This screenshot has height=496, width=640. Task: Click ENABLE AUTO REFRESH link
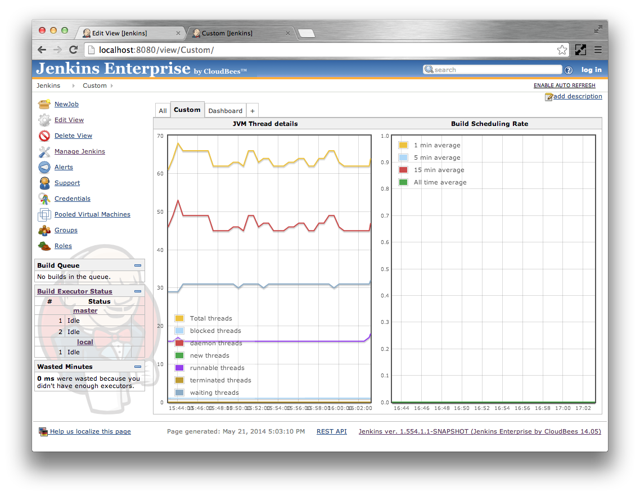(x=565, y=85)
